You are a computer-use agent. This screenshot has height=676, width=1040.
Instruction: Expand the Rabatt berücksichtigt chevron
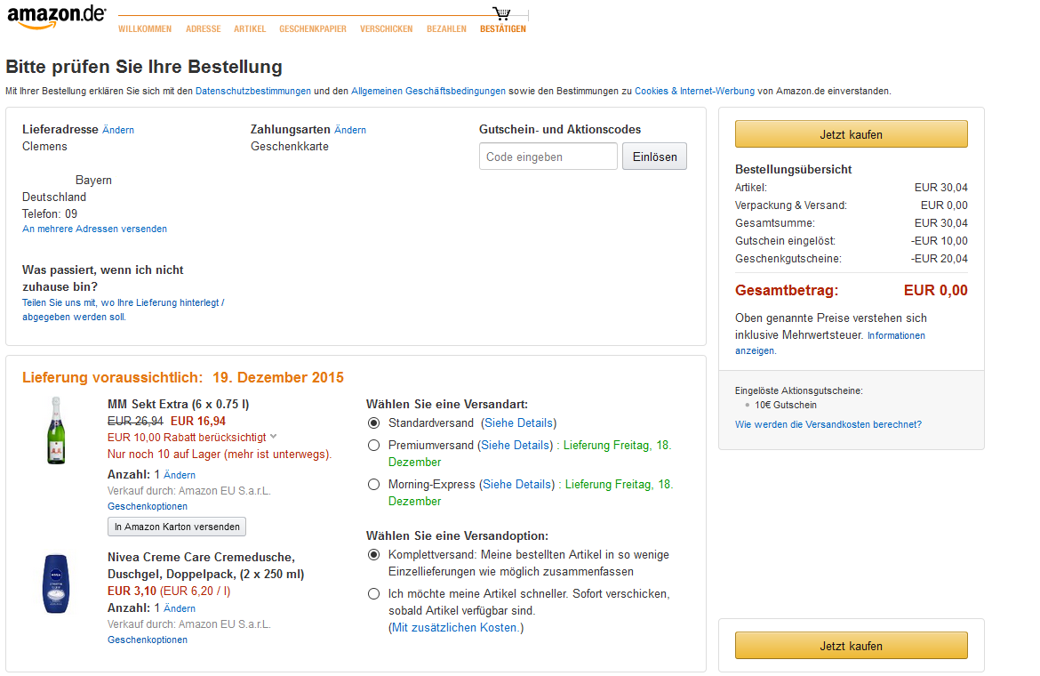(x=273, y=437)
